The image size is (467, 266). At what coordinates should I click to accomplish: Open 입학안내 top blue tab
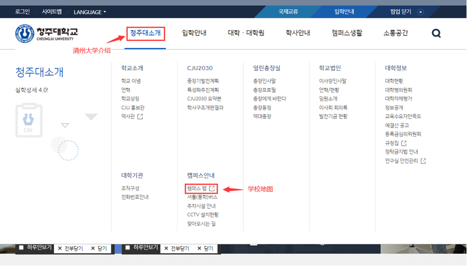coord(344,12)
